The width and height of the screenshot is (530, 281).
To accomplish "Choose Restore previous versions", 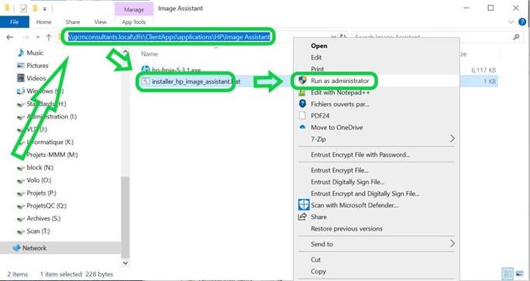I will coord(346,228).
